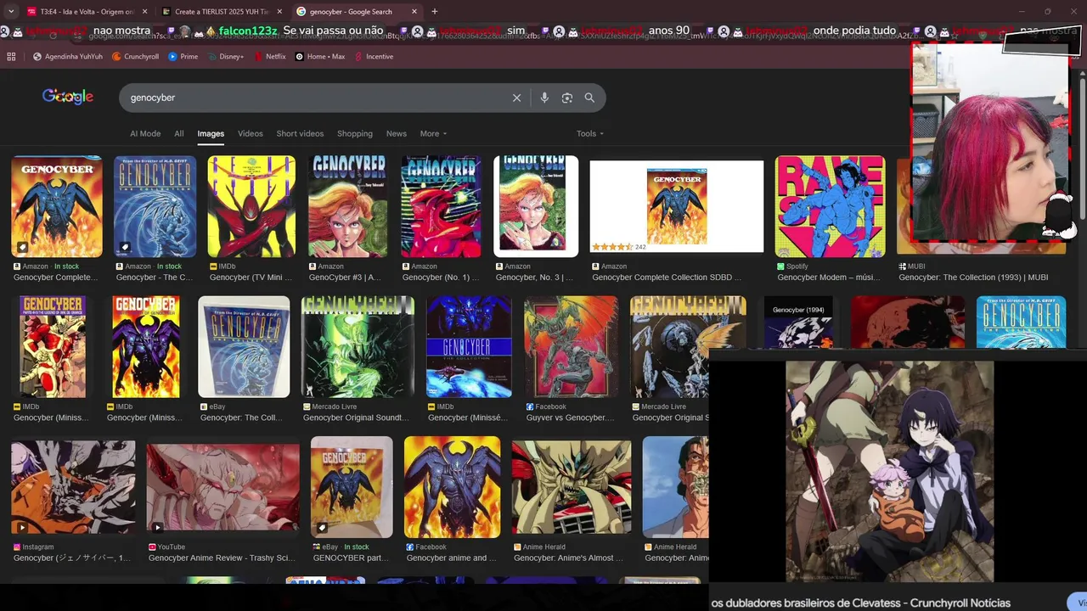Open Instagram Genocyber video thumbnail
Screen dimensions: 1087x611
coord(73,487)
